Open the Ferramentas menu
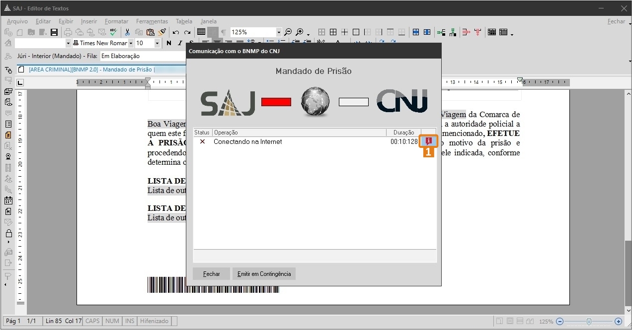 click(x=152, y=21)
